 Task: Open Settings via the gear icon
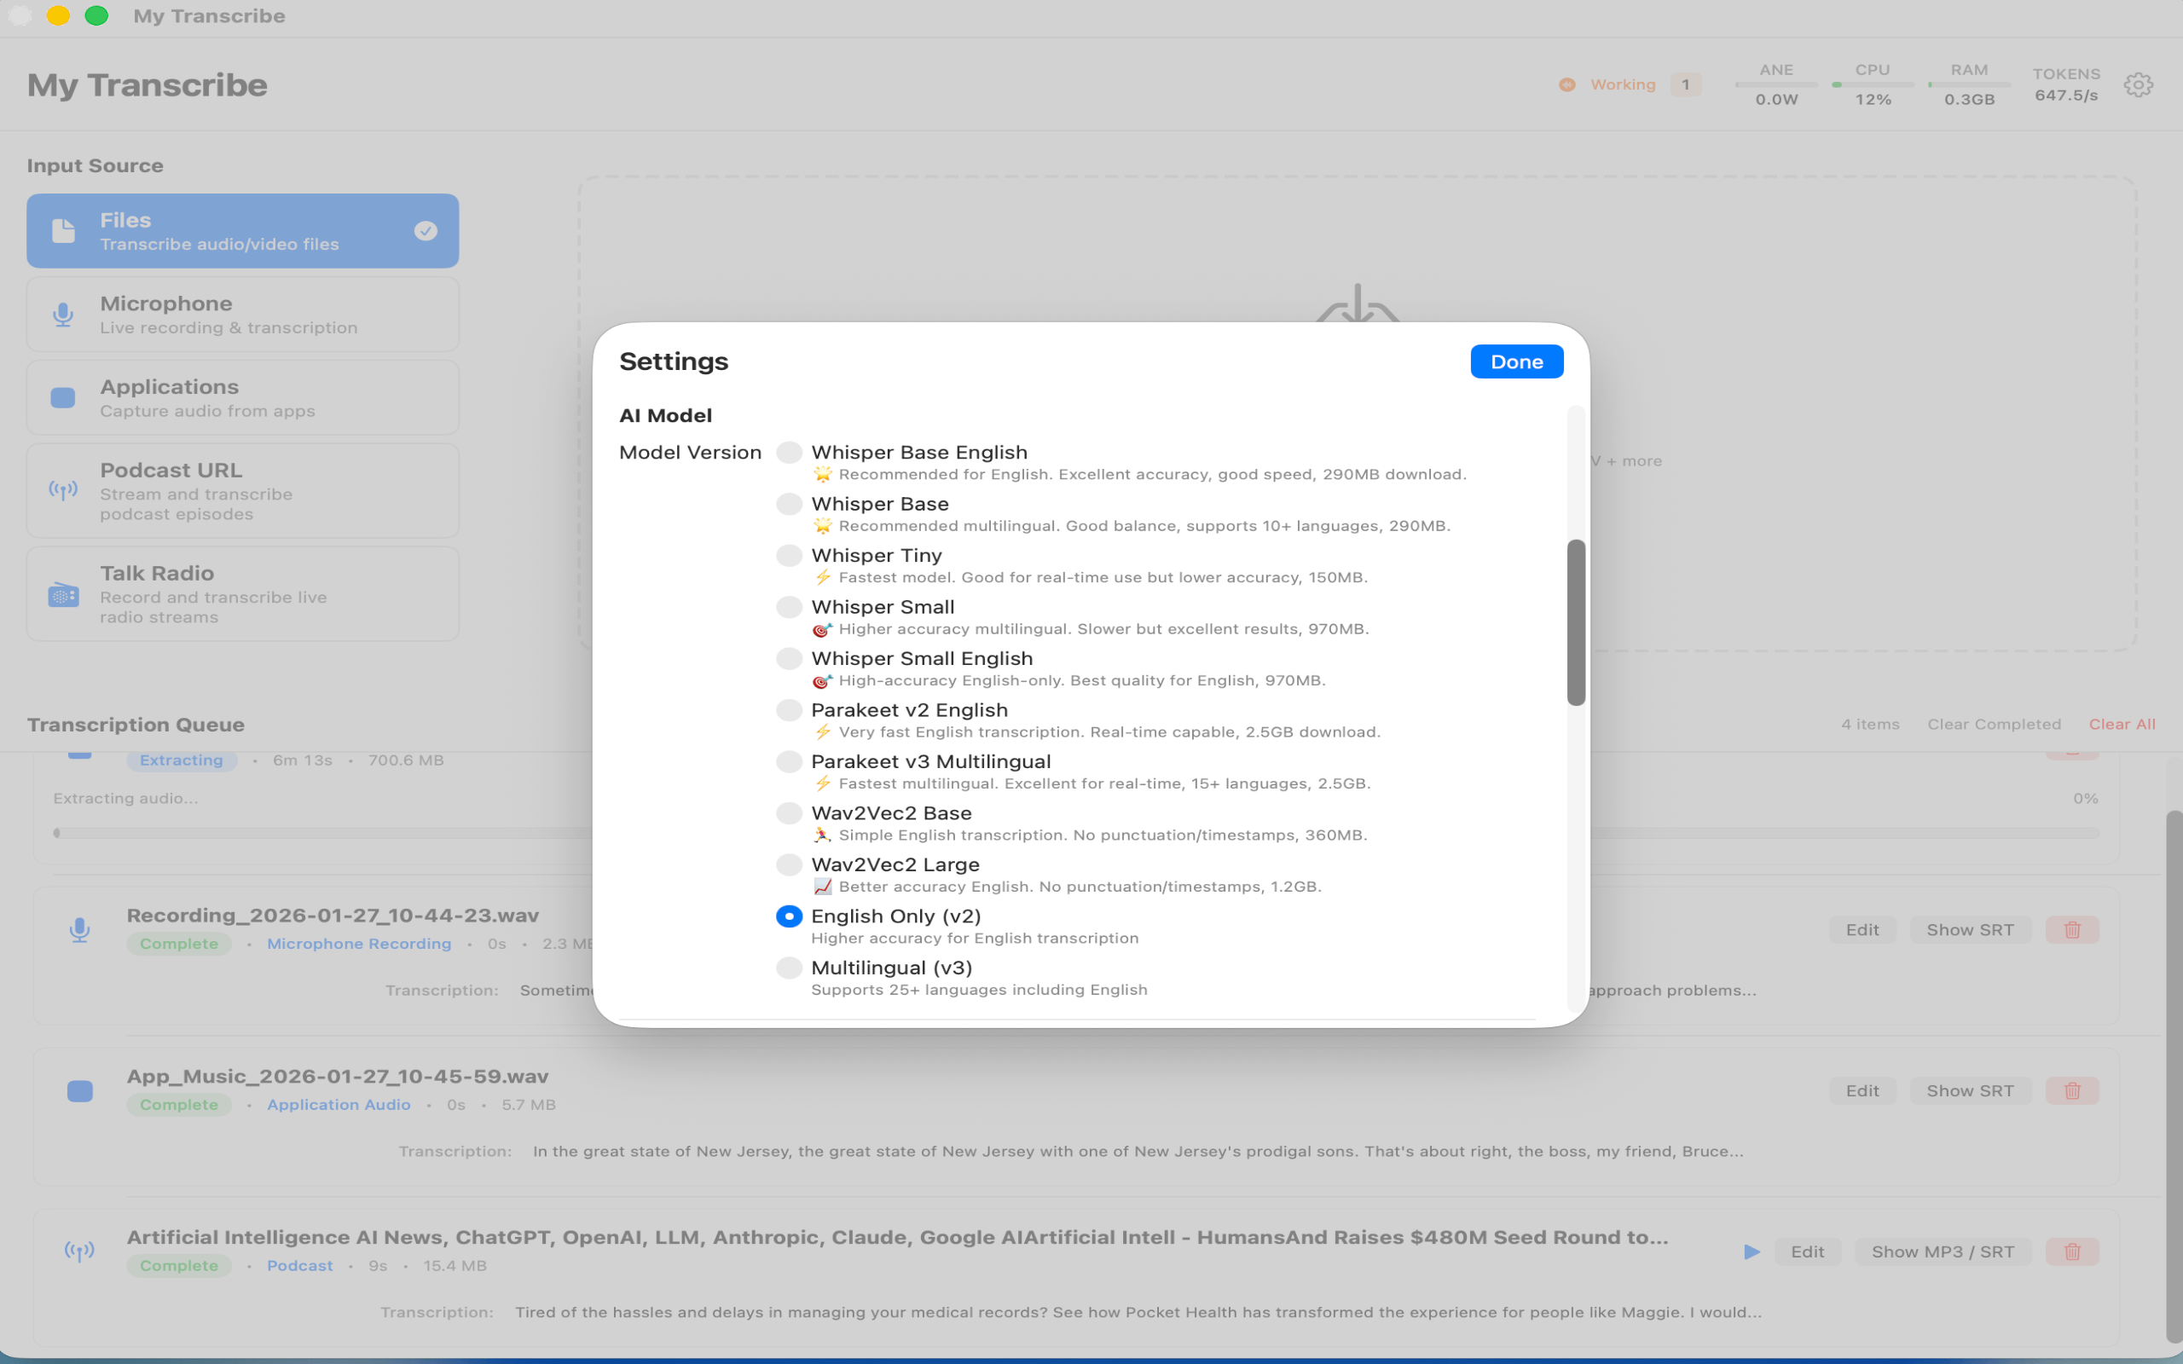2137,84
